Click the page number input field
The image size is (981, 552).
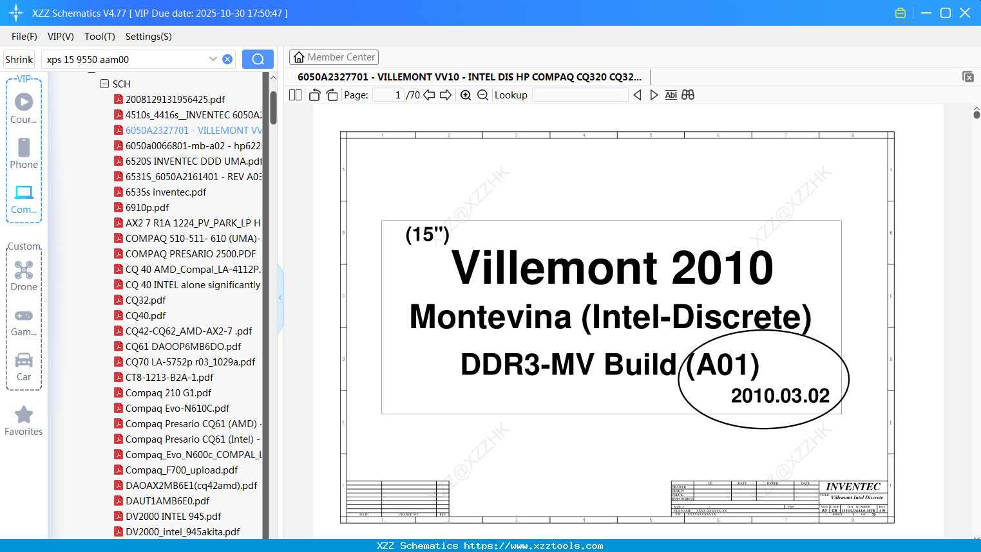(388, 95)
